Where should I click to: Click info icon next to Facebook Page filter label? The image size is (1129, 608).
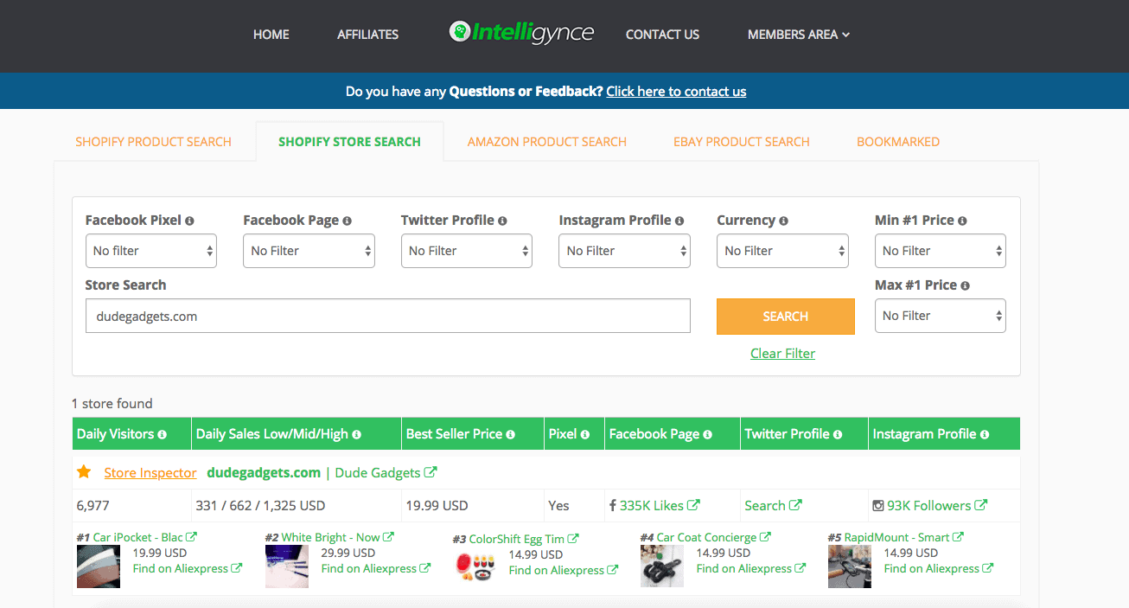[x=348, y=221]
